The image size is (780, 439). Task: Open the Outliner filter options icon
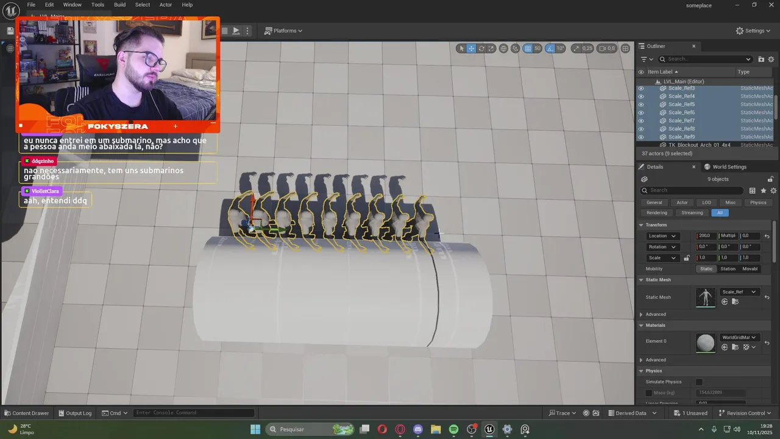[647, 59]
